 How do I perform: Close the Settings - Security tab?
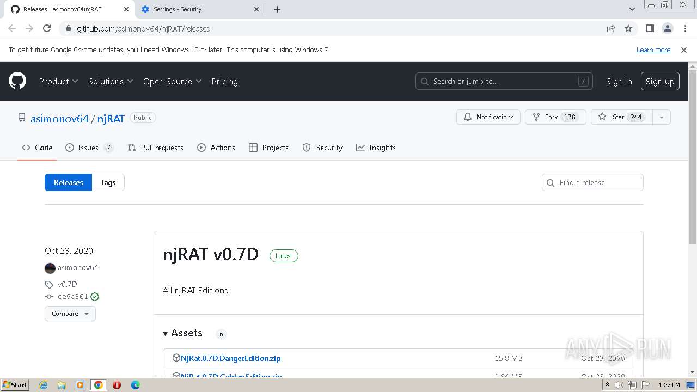point(257,9)
